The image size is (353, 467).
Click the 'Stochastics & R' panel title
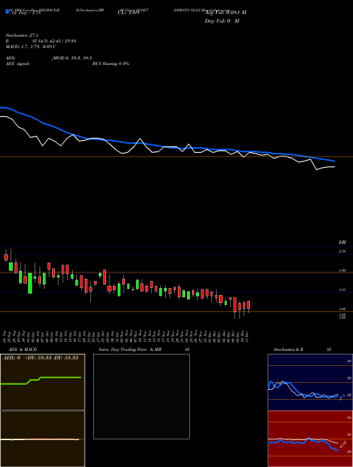(x=288, y=350)
